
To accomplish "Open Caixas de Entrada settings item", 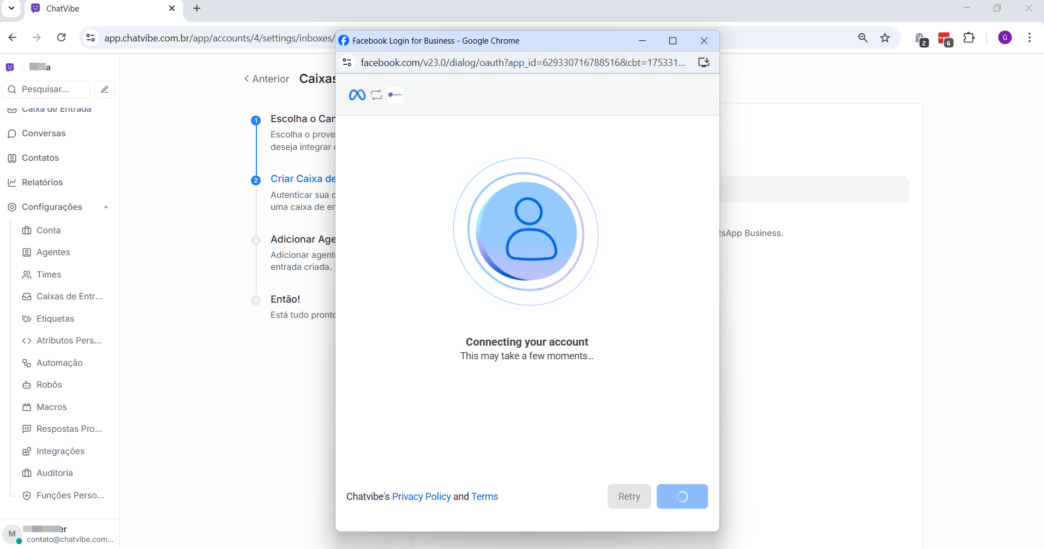I will pos(69,297).
